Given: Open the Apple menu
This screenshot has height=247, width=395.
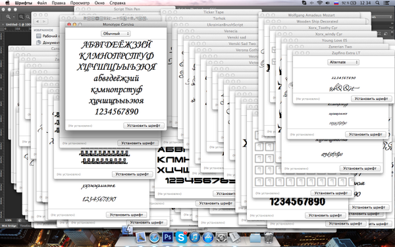Looking at the screenshot, I should [7, 3].
